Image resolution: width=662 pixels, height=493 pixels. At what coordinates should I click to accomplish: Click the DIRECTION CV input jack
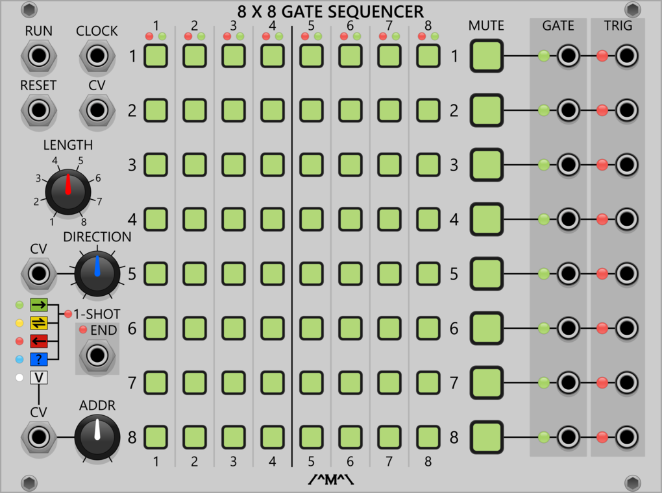pyautogui.click(x=38, y=274)
